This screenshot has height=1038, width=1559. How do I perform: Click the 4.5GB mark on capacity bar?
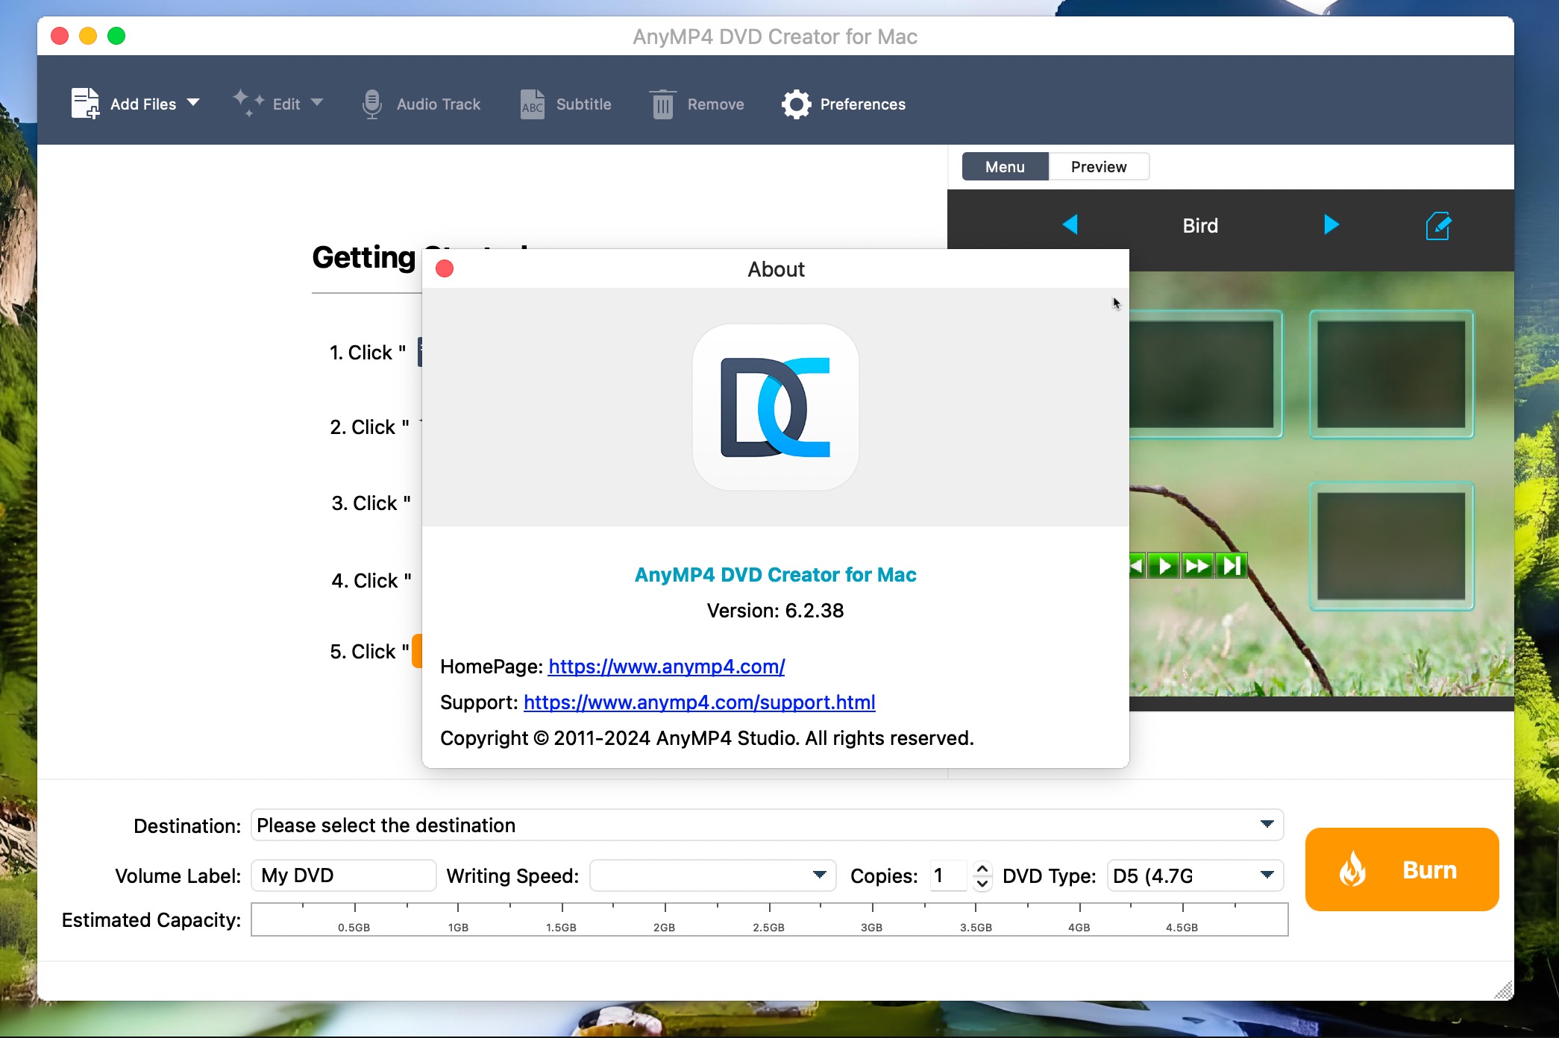[1182, 927]
